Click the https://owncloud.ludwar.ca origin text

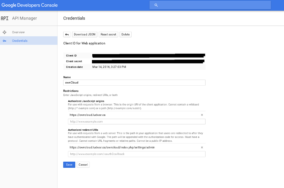tap(87, 115)
